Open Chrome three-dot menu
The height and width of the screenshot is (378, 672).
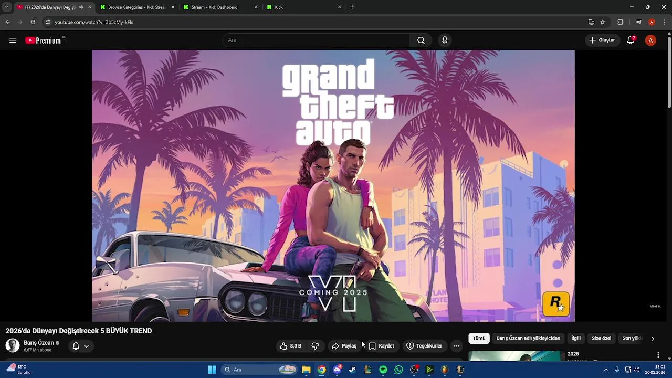click(x=664, y=22)
